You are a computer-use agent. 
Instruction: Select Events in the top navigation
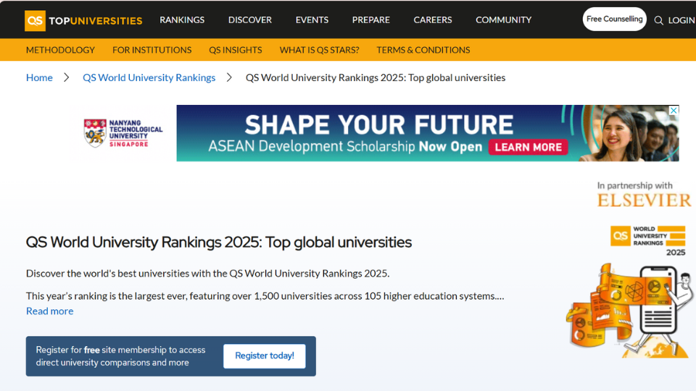(312, 20)
